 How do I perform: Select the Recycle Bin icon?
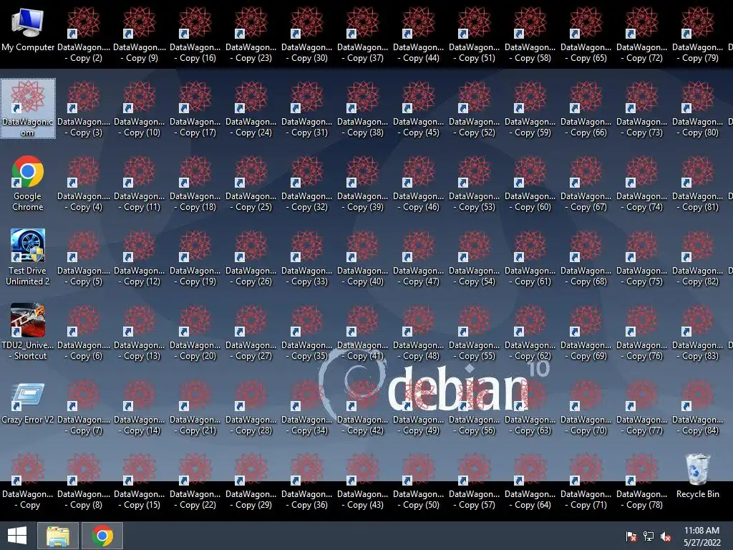[x=697, y=476]
